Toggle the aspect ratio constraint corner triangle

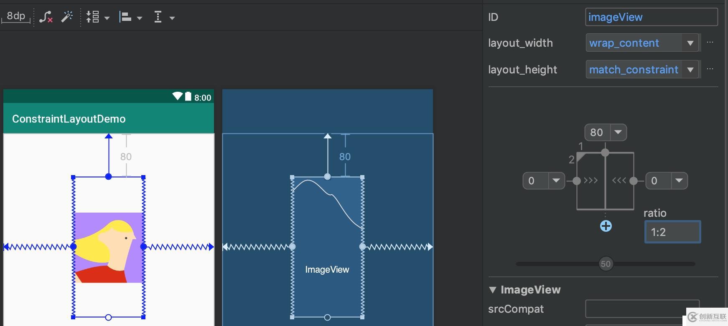point(580,156)
